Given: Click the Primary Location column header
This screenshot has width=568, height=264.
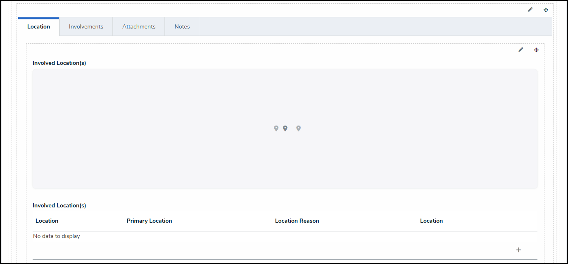Looking at the screenshot, I should [149, 221].
